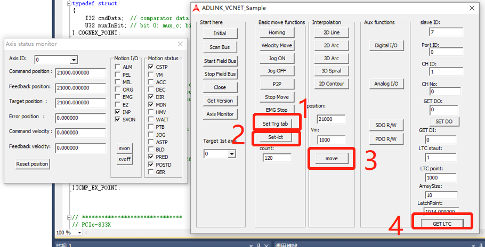Click the Jog OFF button
485x247 pixels.
pyautogui.click(x=277, y=71)
